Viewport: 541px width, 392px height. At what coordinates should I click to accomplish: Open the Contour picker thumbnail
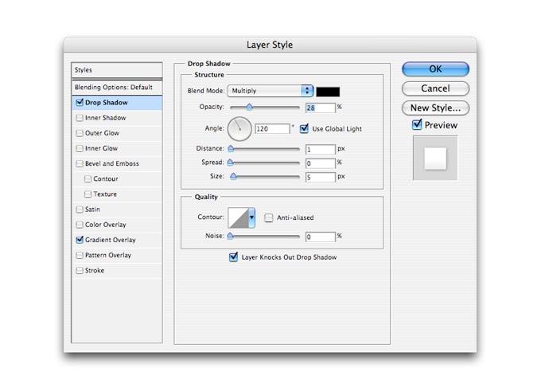pyautogui.click(x=239, y=218)
